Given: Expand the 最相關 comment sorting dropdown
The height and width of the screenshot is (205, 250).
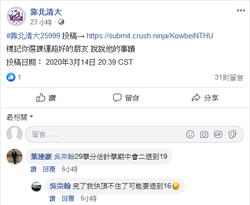Looking at the screenshot, I should (x=20, y=117).
